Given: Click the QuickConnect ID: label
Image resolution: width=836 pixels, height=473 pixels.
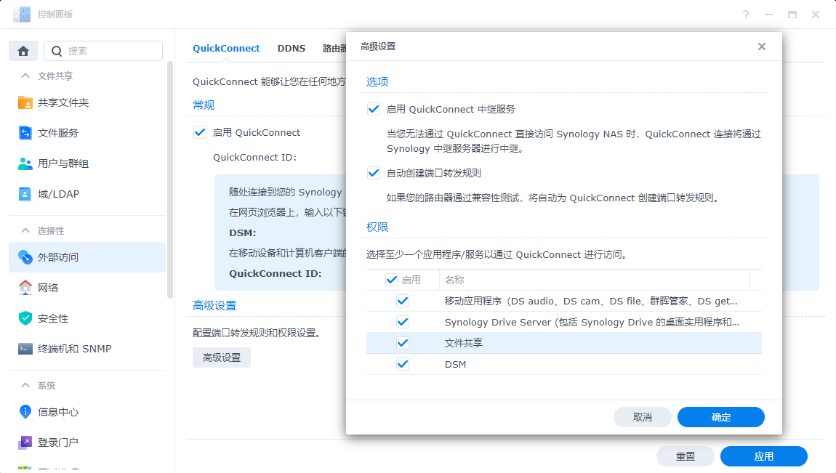Looking at the screenshot, I should point(254,157).
